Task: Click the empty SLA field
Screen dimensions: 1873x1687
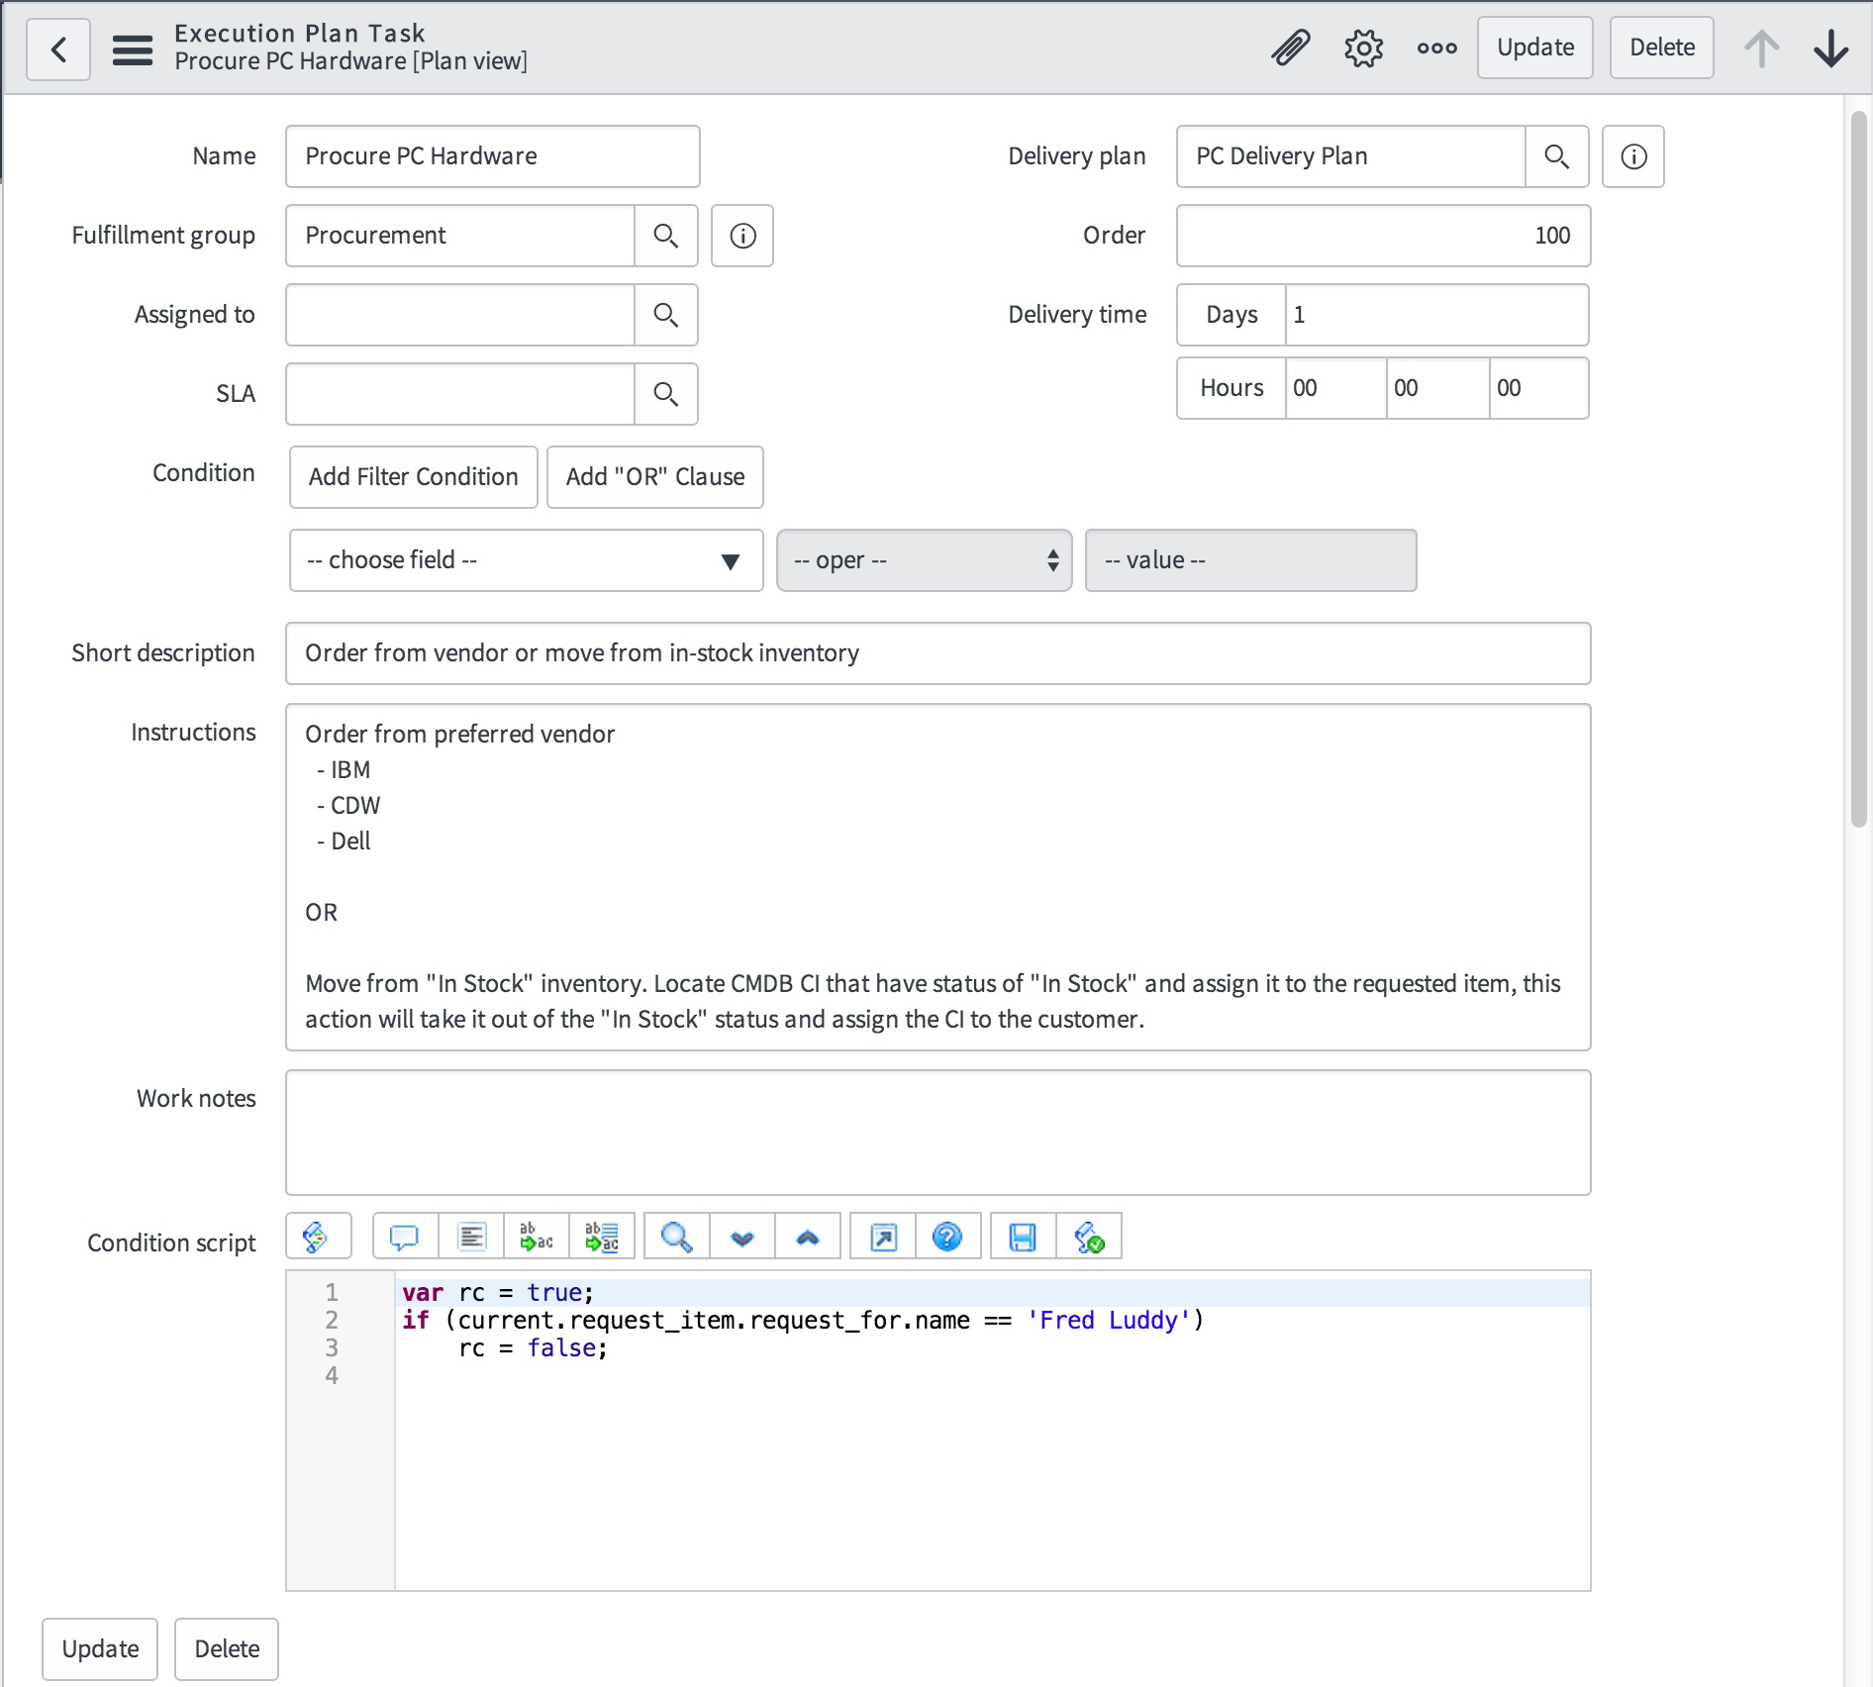Action: point(460,394)
